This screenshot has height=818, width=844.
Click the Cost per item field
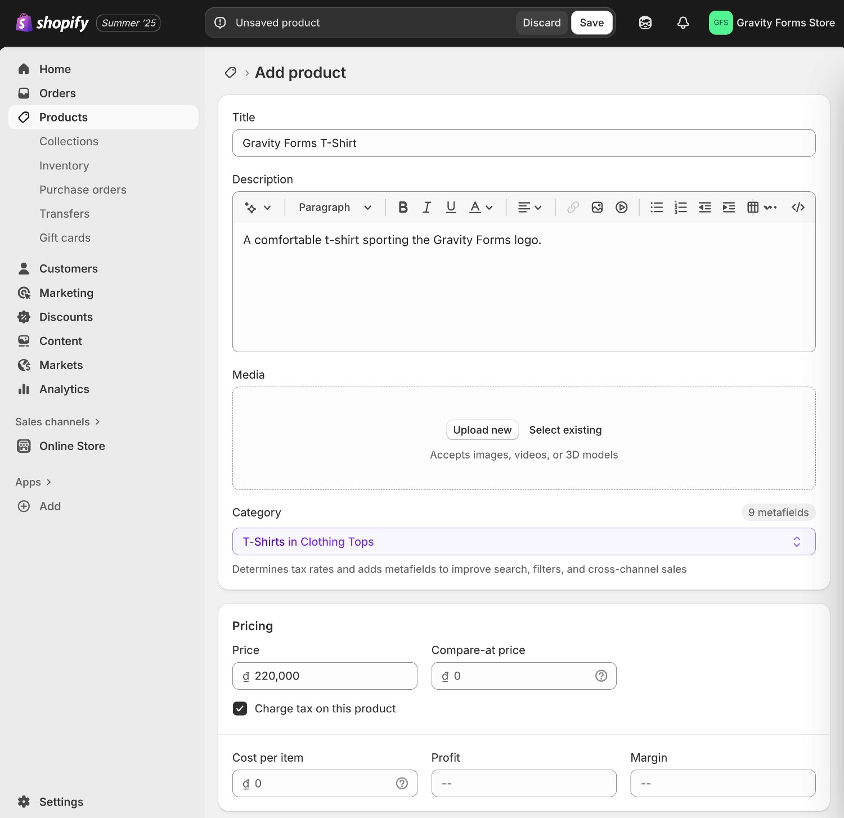(x=325, y=784)
